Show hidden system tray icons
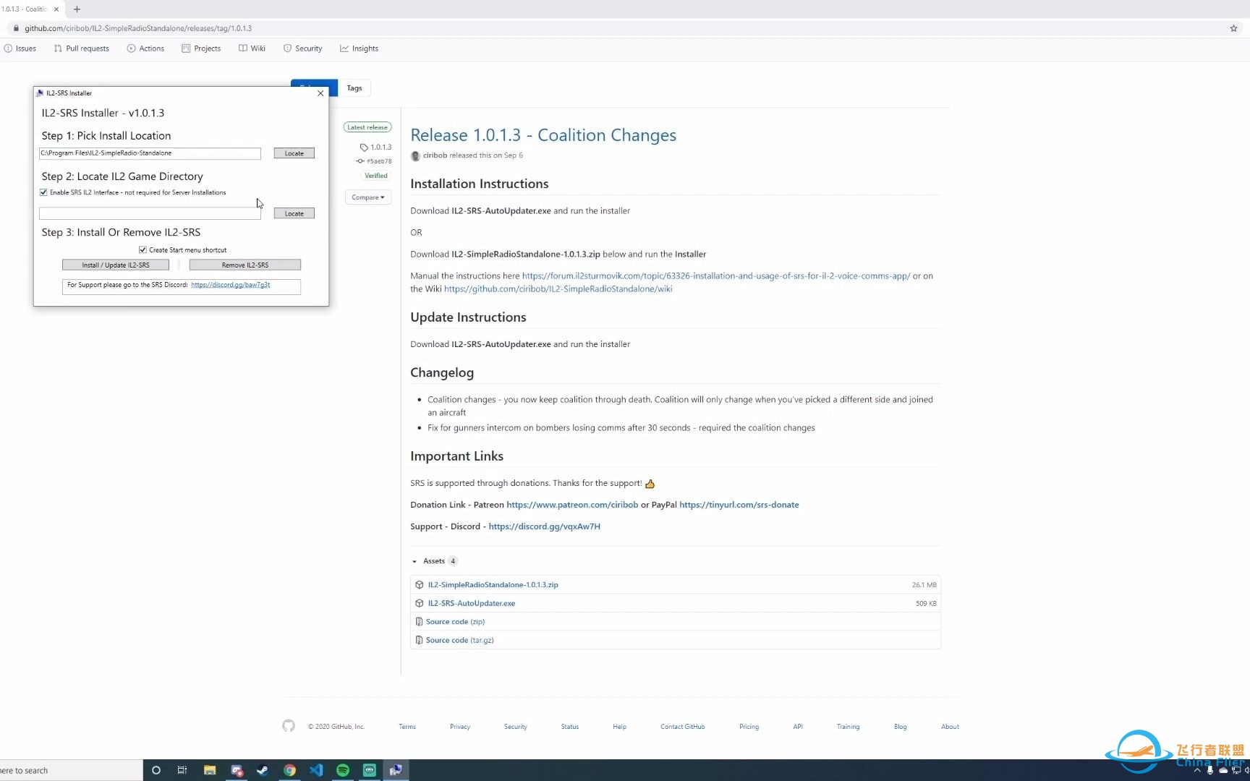The image size is (1250, 781). click(x=1196, y=771)
